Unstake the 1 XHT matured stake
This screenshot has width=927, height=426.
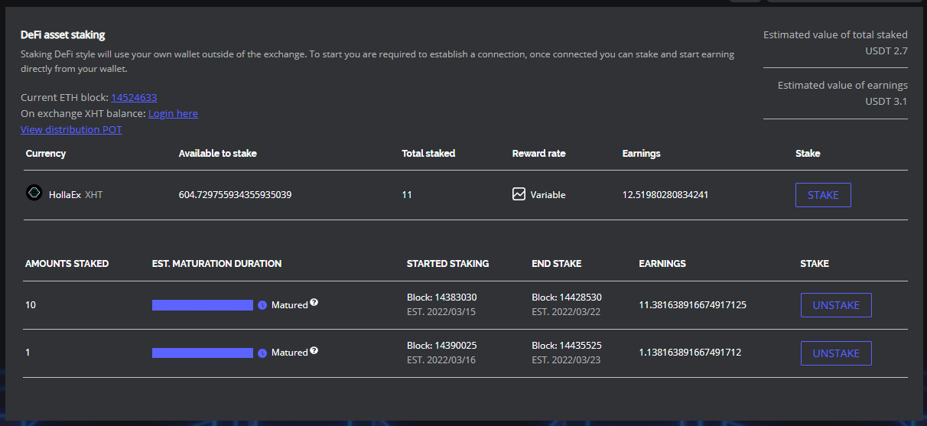(x=835, y=353)
